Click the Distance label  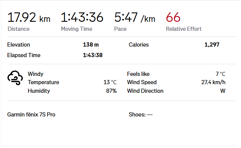click(19, 29)
